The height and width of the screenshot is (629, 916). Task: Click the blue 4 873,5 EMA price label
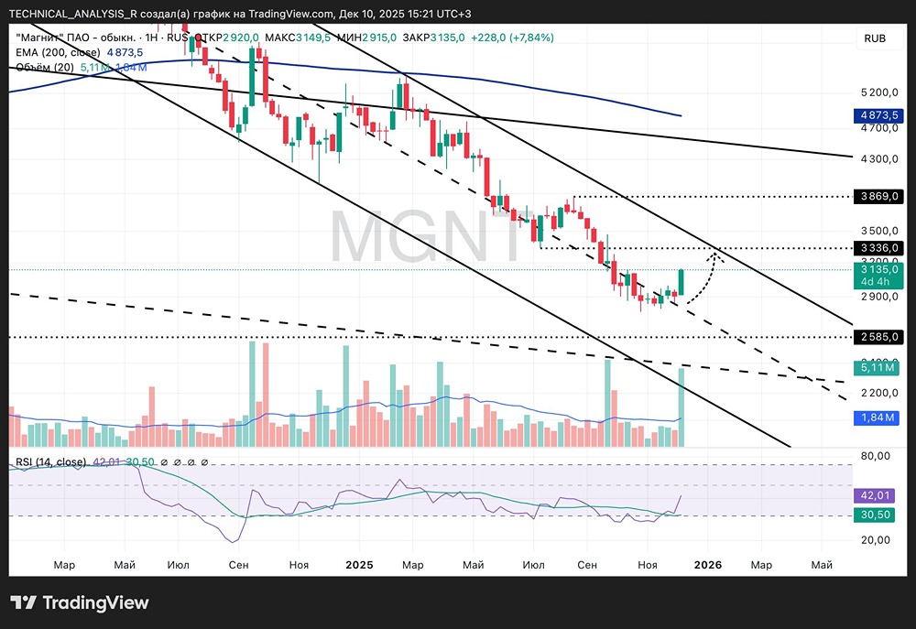pyautogui.click(x=878, y=115)
